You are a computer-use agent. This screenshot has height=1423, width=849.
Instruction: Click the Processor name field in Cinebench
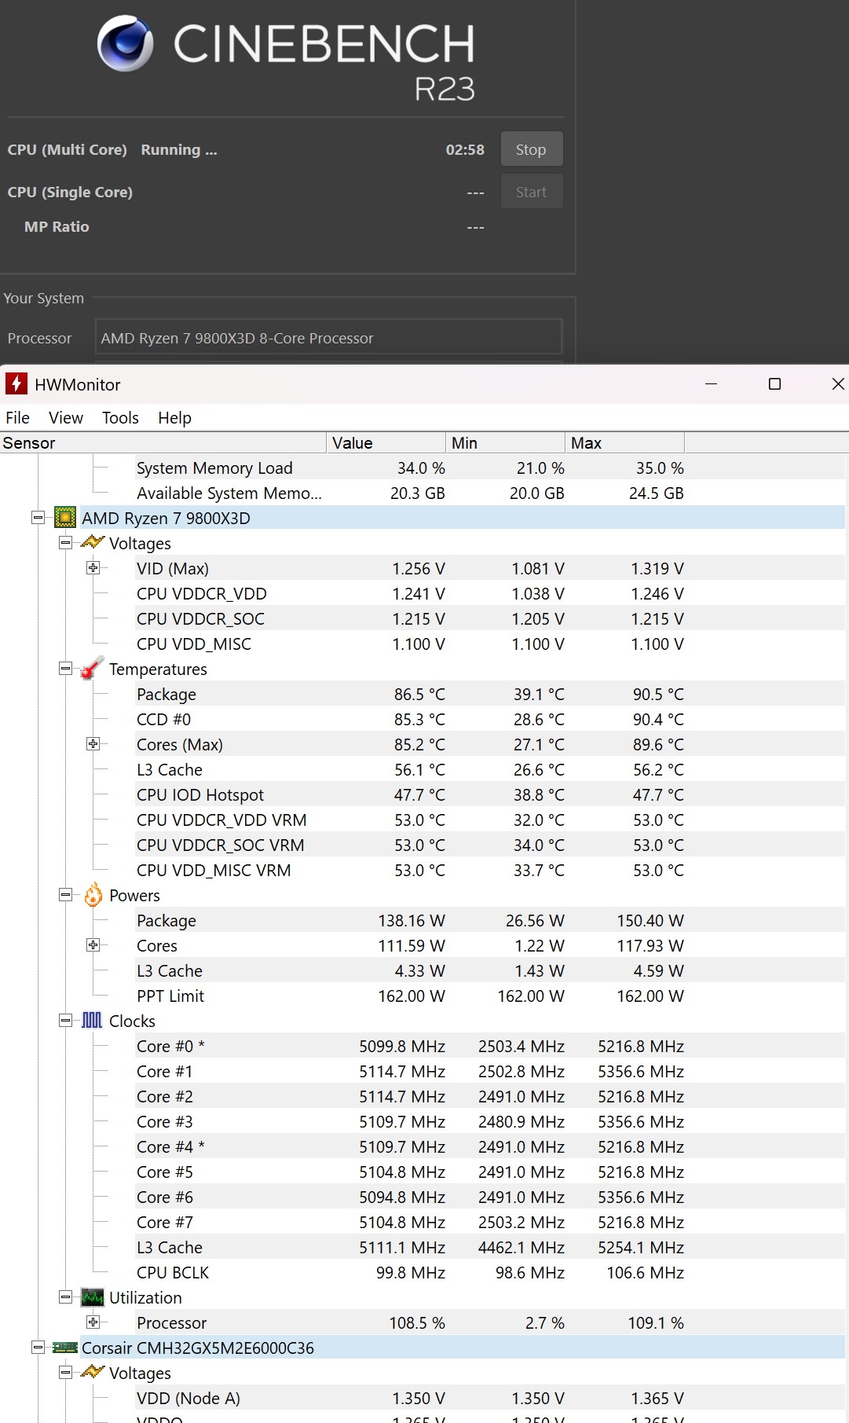click(328, 338)
